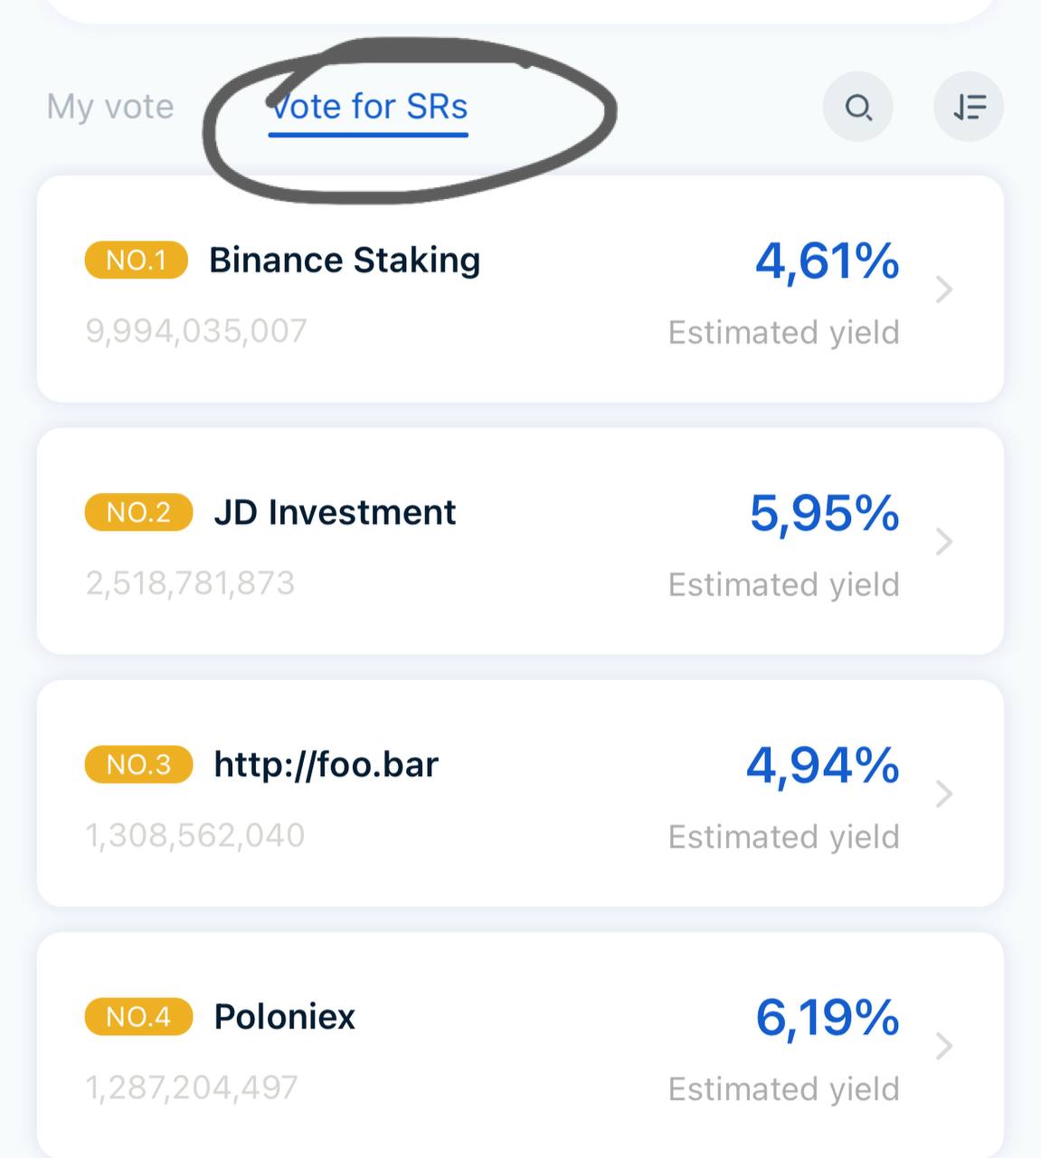
Task: Click the NO.4 rank badge
Action: click(x=138, y=1017)
